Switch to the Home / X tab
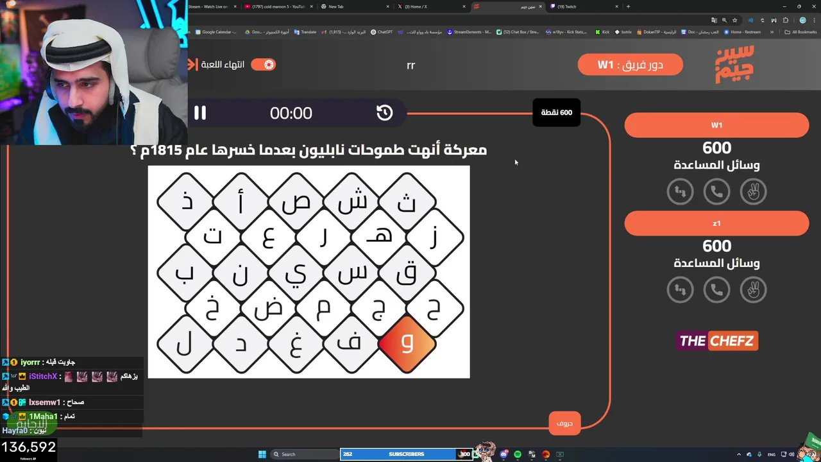The width and height of the screenshot is (821, 462). pyautogui.click(x=431, y=6)
